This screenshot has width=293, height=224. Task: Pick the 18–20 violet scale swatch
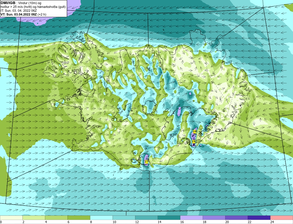click(214, 218)
